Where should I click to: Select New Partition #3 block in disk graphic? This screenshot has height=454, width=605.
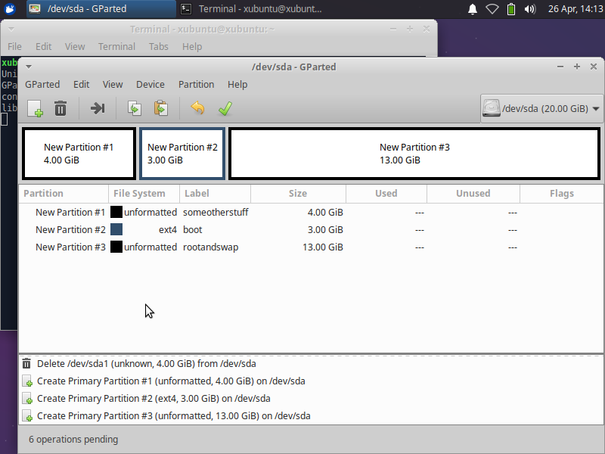tap(414, 154)
